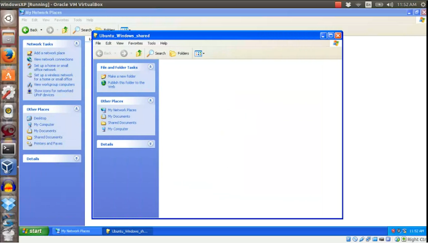
Task: Open Tools menu in My Network Places window
Action: point(78,20)
